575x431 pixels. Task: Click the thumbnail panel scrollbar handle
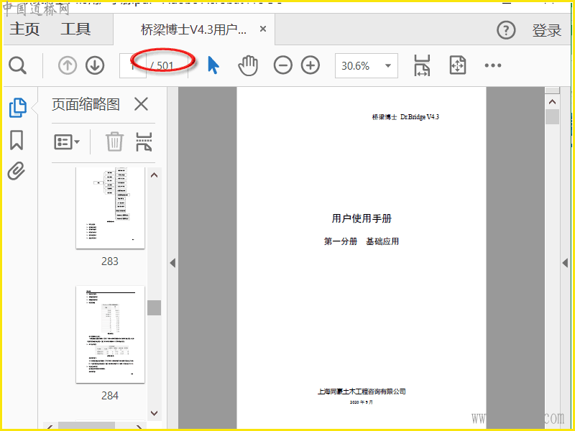click(x=154, y=308)
